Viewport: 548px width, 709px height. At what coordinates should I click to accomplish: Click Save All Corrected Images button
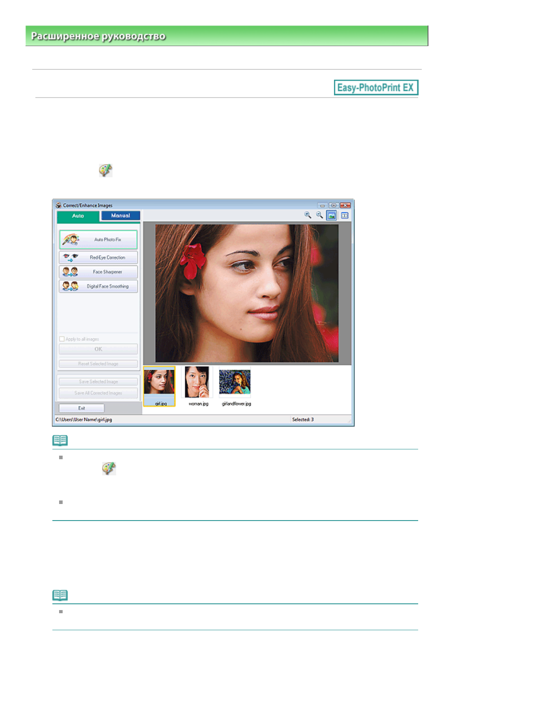98,393
